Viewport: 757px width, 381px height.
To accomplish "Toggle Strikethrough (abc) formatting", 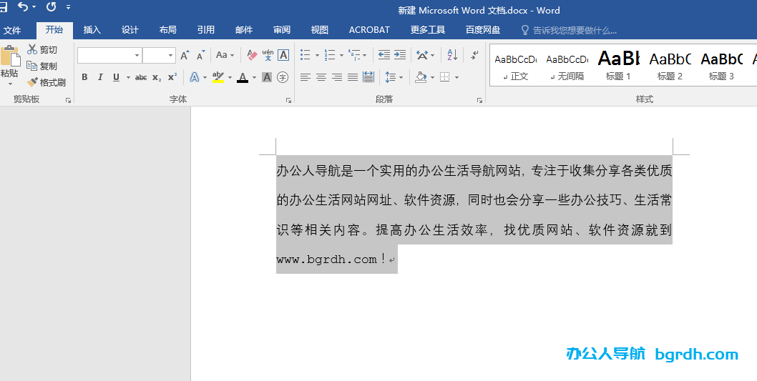I will pyautogui.click(x=141, y=77).
